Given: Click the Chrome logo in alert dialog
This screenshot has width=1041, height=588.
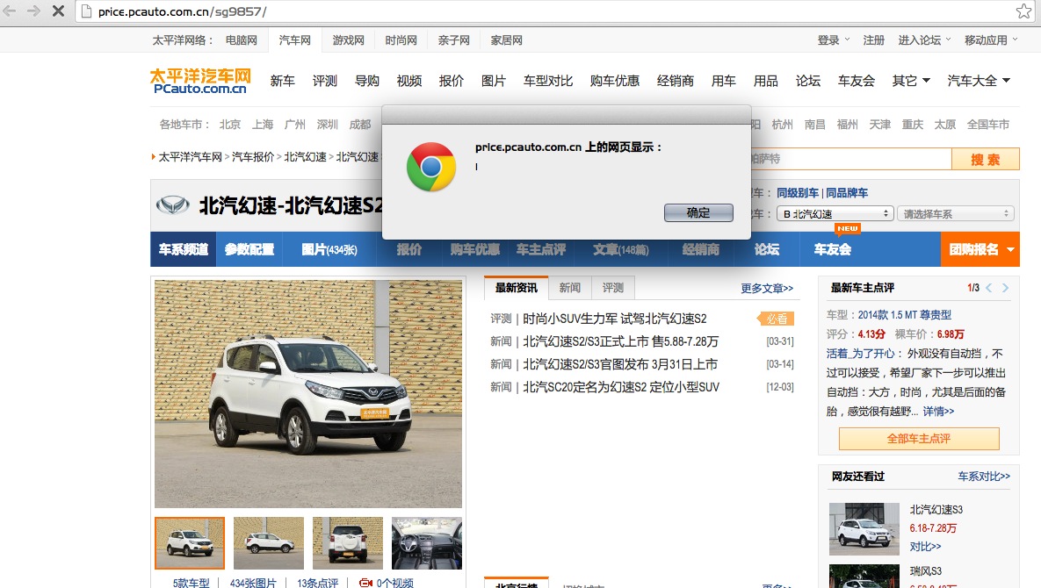Looking at the screenshot, I should (431, 167).
